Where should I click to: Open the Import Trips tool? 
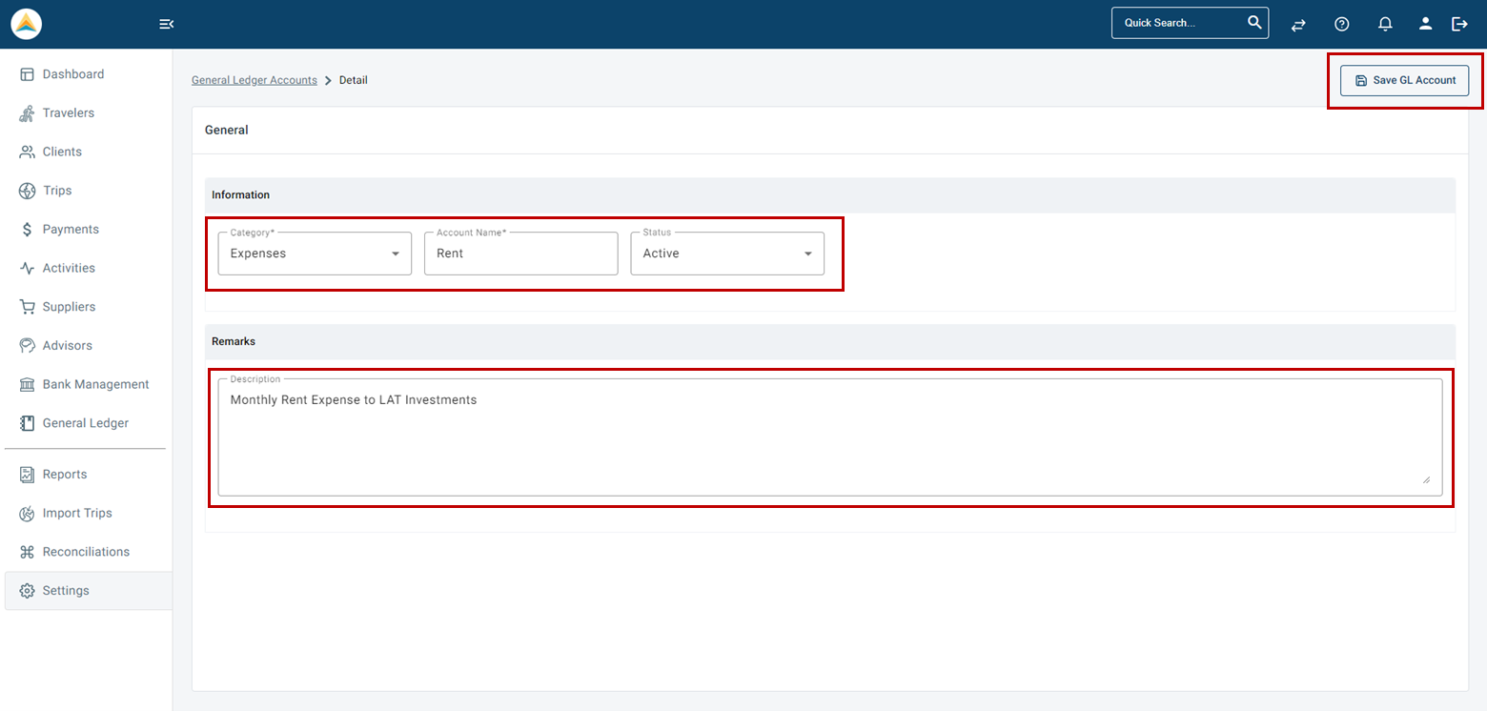click(x=75, y=513)
